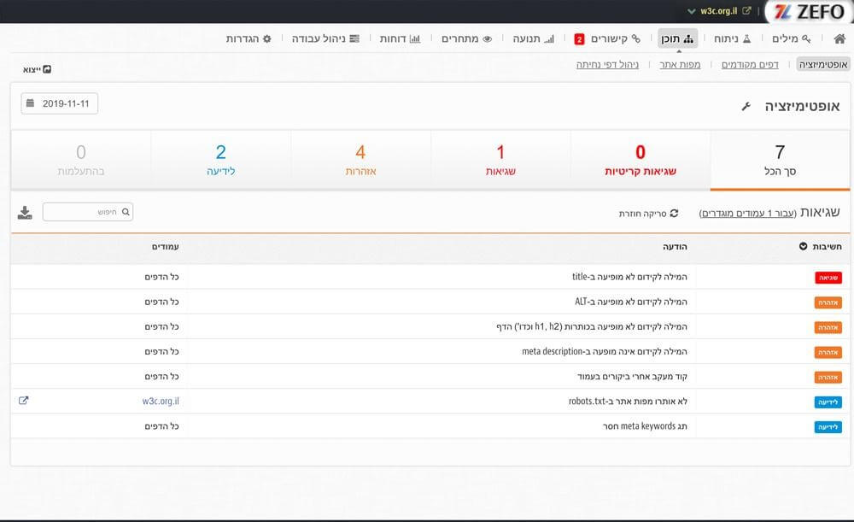Image resolution: width=854 pixels, height=522 pixels.
Task: Select the לידיעה 2 summary tab
Action: pyautogui.click(x=220, y=161)
